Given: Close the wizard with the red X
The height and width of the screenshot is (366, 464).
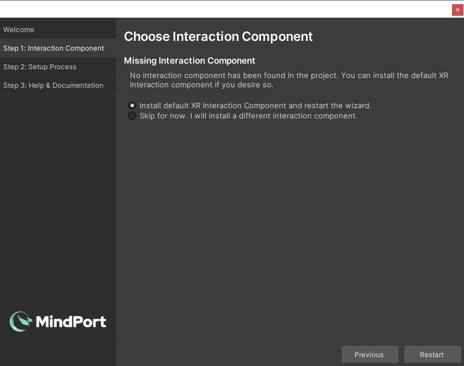Looking at the screenshot, I should [458, 10].
